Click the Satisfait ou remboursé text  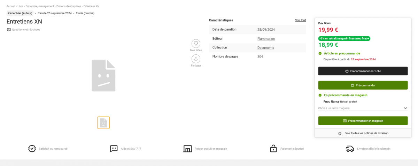53,149
